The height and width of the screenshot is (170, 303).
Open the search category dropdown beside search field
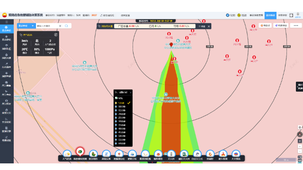pos(27,26)
